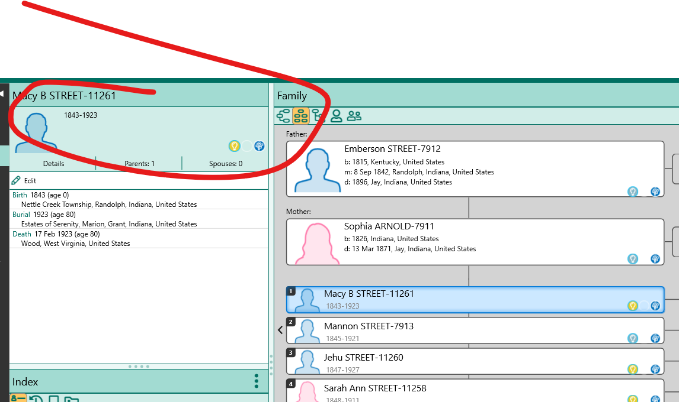Switch to the Pedigree view icon
The image size is (679, 402).
pyautogui.click(x=284, y=116)
